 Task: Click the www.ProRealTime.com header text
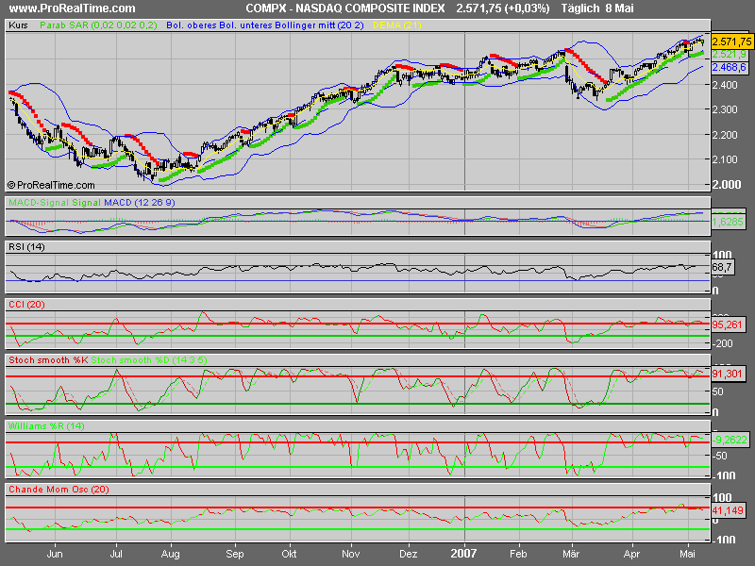[73, 8]
